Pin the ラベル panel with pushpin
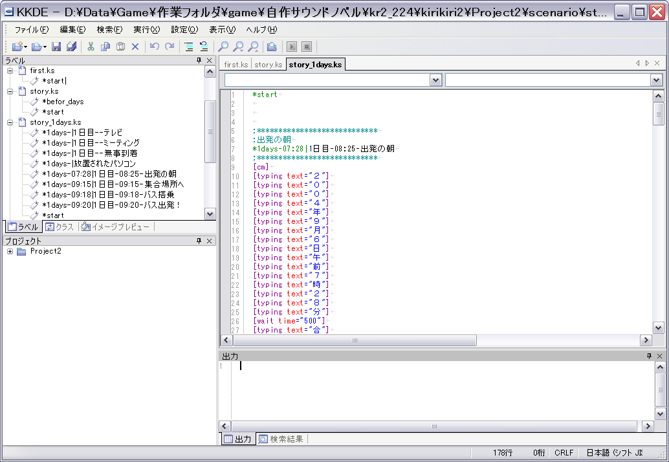 (x=199, y=60)
